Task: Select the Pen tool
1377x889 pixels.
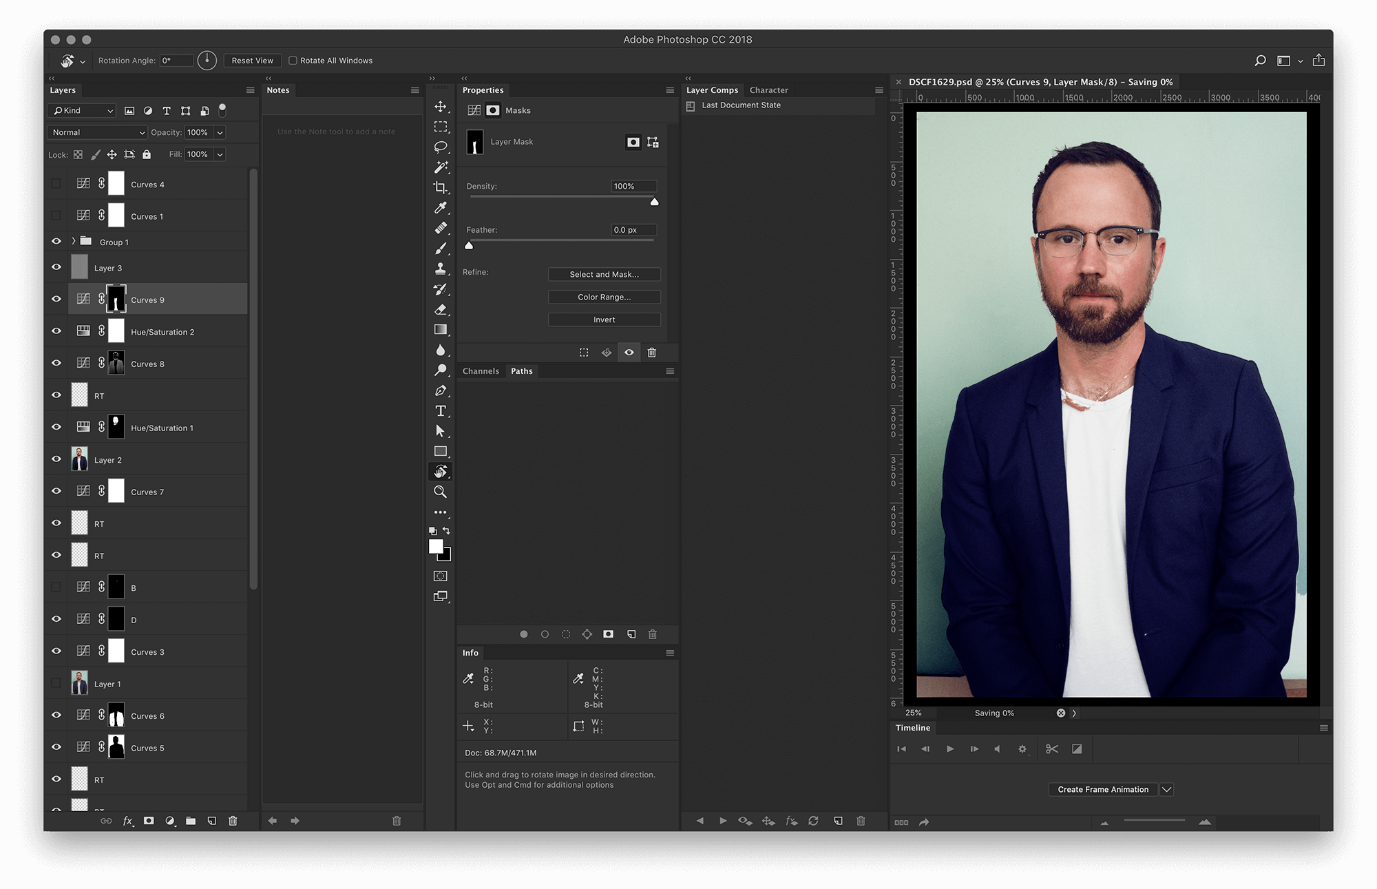Action: click(441, 390)
